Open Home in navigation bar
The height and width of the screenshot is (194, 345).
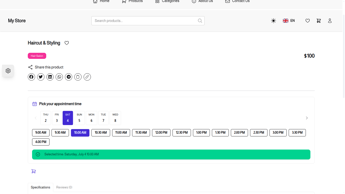point(101,1)
